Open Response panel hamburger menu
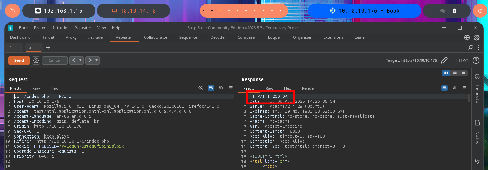This screenshot has width=488, height=170. [464, 88]
